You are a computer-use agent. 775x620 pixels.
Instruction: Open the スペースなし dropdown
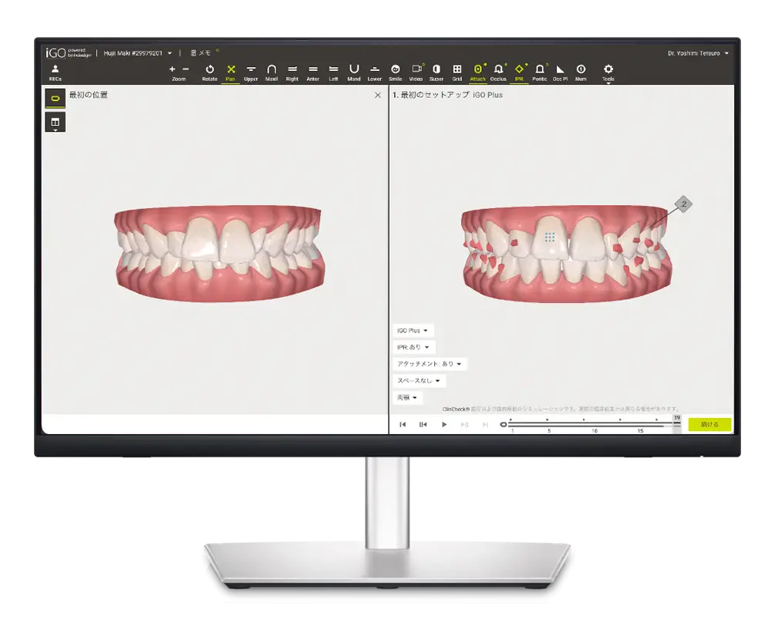click(420, 381)
